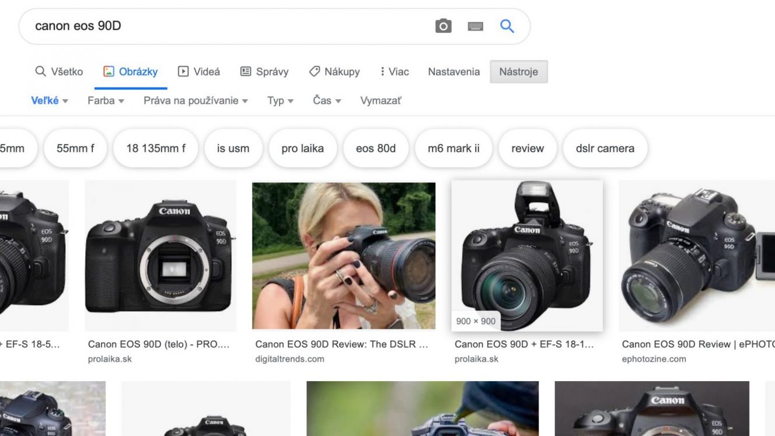The width and height of the screenshot is (775, 436).
Task: Open Videá results tab
Action: pos(199,72)
